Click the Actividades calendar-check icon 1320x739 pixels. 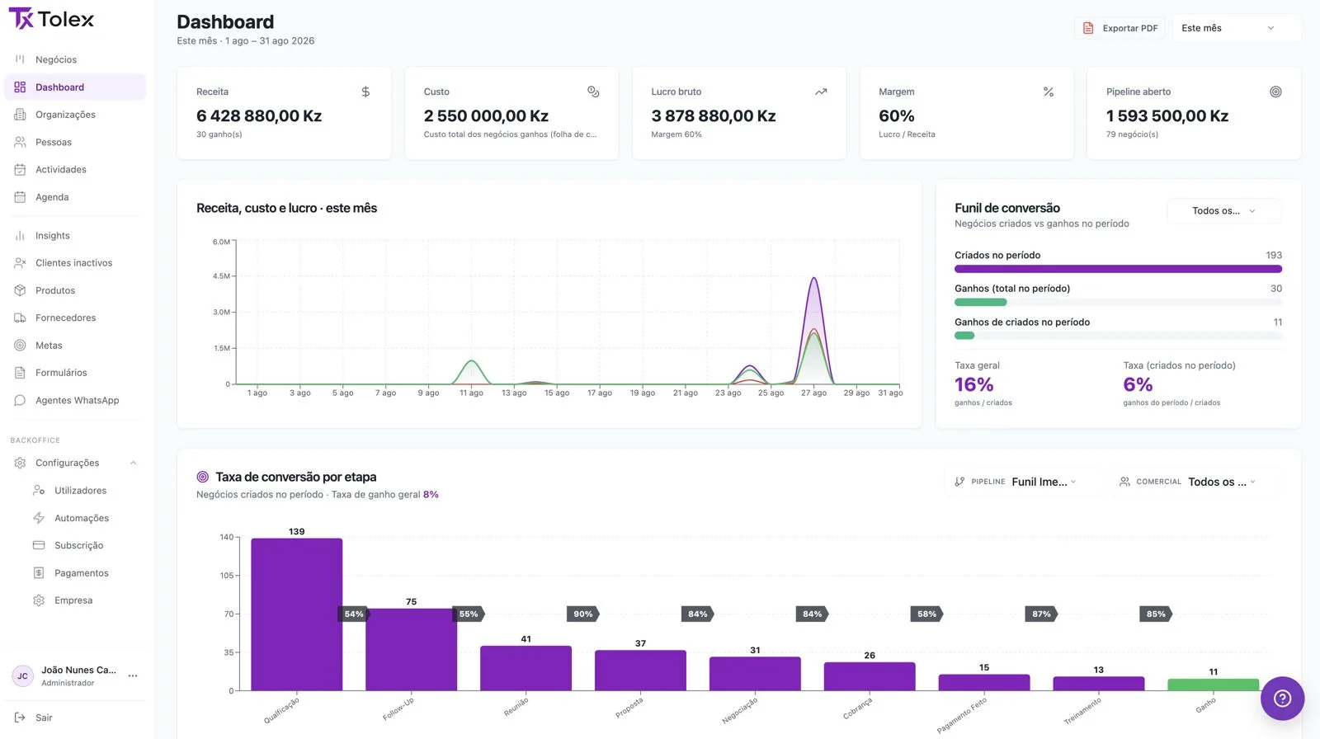pyautogui.click(x=20, y=170)
